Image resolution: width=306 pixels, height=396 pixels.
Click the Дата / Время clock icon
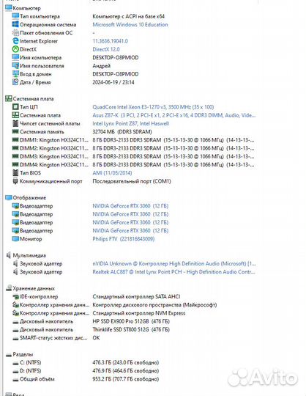(x=15, y=82)
